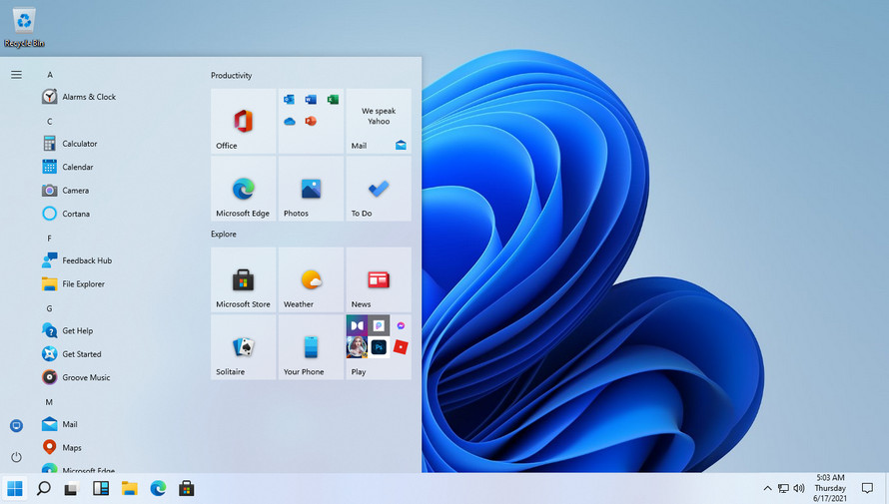Click the Windows Start button
Screen dimensions: 889x504
(x=15, y=488)
